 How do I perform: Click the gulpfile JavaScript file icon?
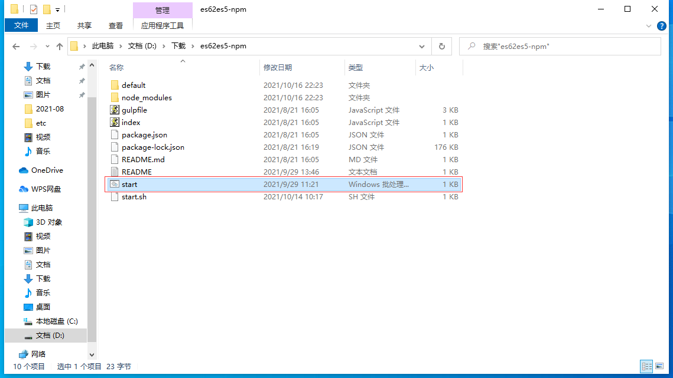115,110
